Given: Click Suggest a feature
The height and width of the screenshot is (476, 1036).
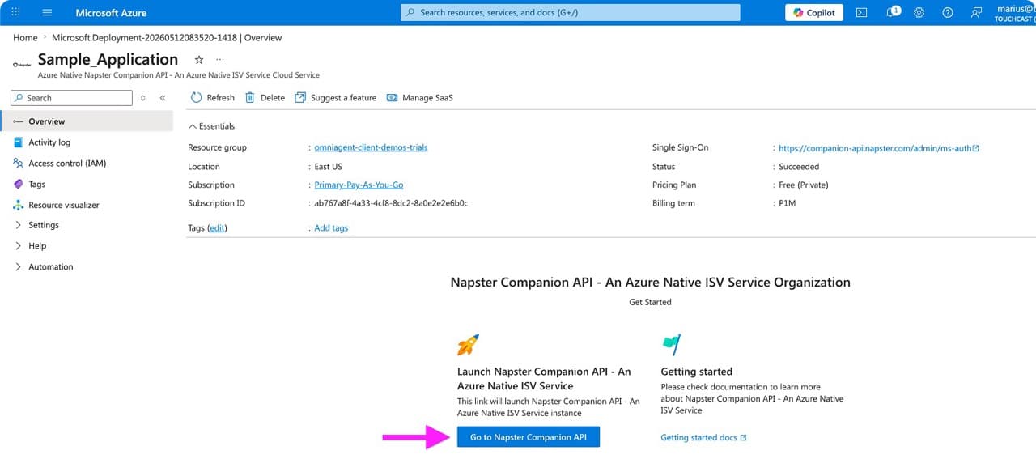Looking at the screenshot, I should pyautogui.click(x=336, y=98).
